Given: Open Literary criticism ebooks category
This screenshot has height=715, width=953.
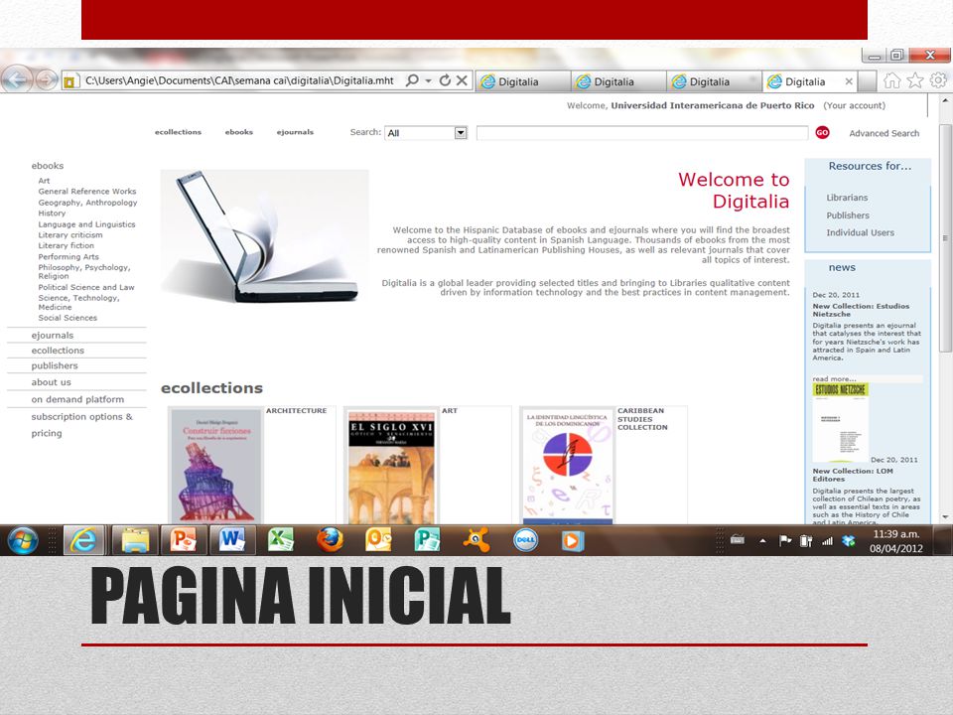Looking at the screenshot, I should (70, 234).
